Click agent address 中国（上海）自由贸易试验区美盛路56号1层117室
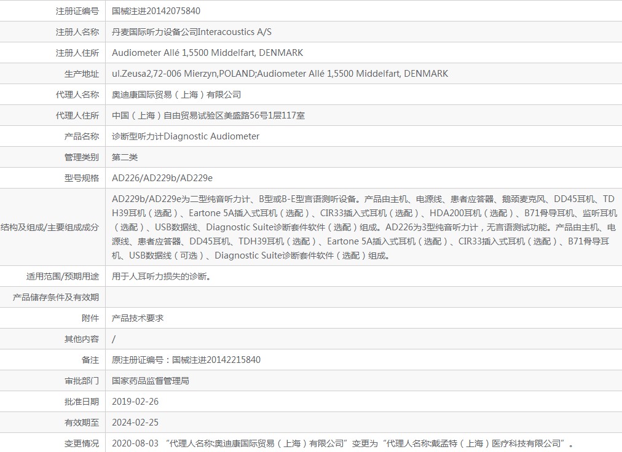The height and width of the screenshot is (452, 622). pyautogui.click(x=208, y=115)
